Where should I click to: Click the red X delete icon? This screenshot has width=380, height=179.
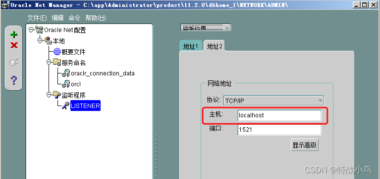(14, 45)
